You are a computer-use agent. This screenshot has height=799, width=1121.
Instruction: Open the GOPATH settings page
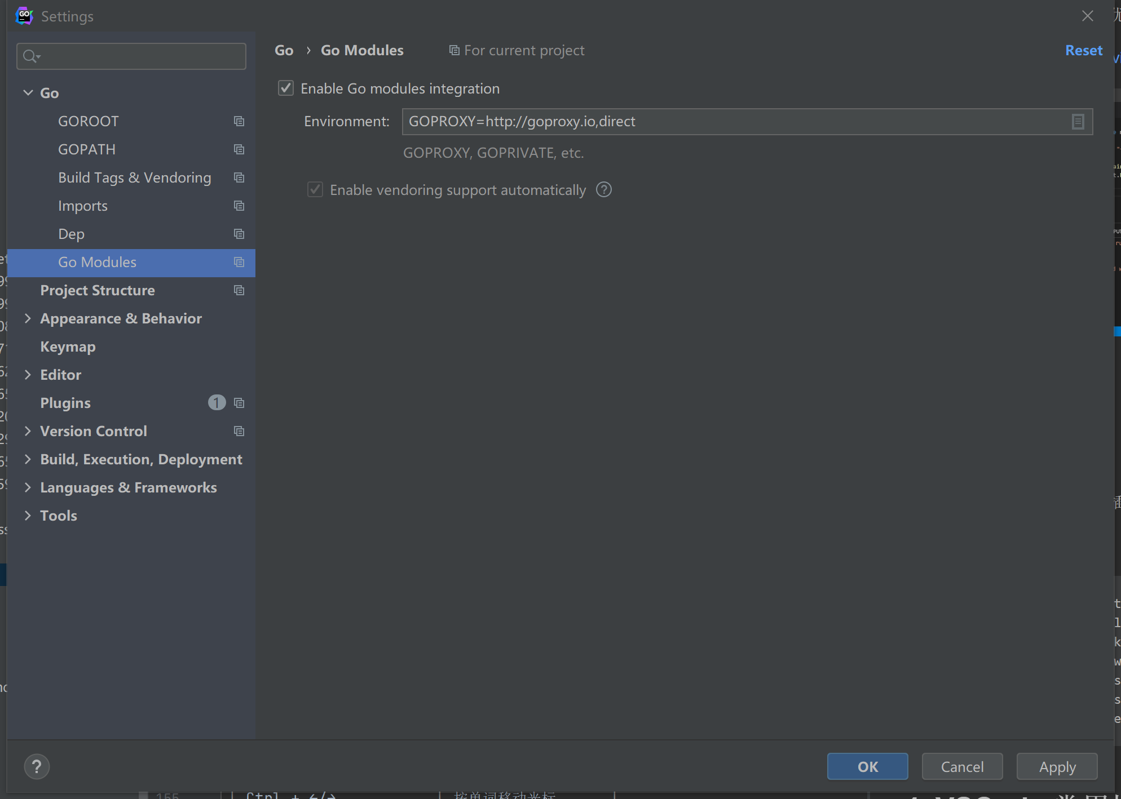(x=87, y=149)
